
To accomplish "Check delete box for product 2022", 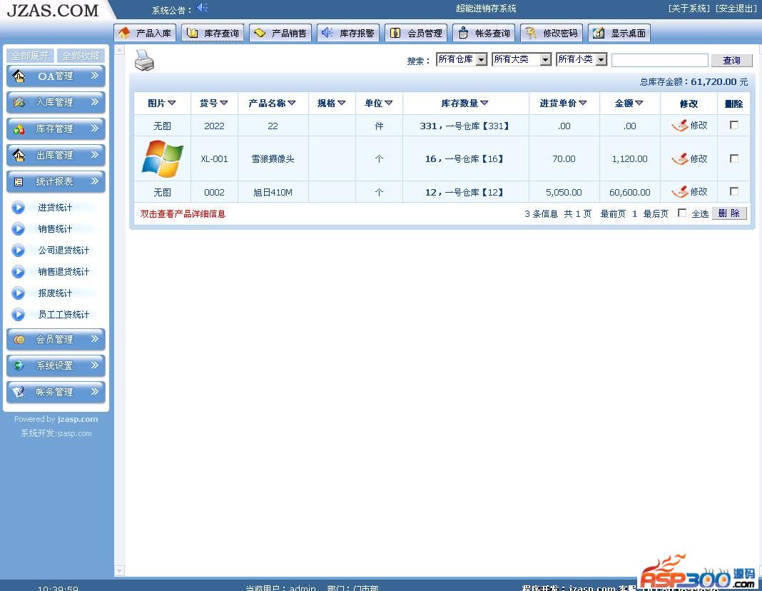I will point(733,125).
